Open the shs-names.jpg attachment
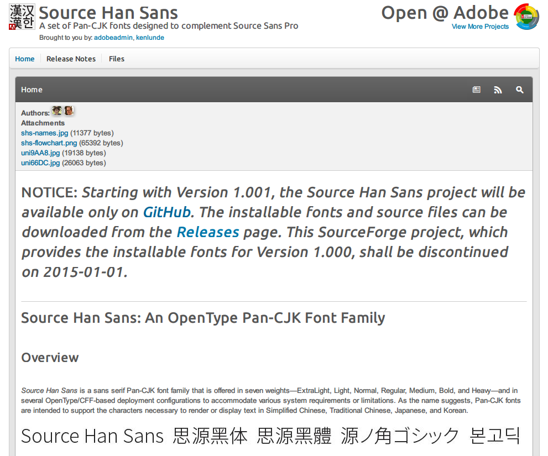The image size is (548, 456). coord(44,133)
